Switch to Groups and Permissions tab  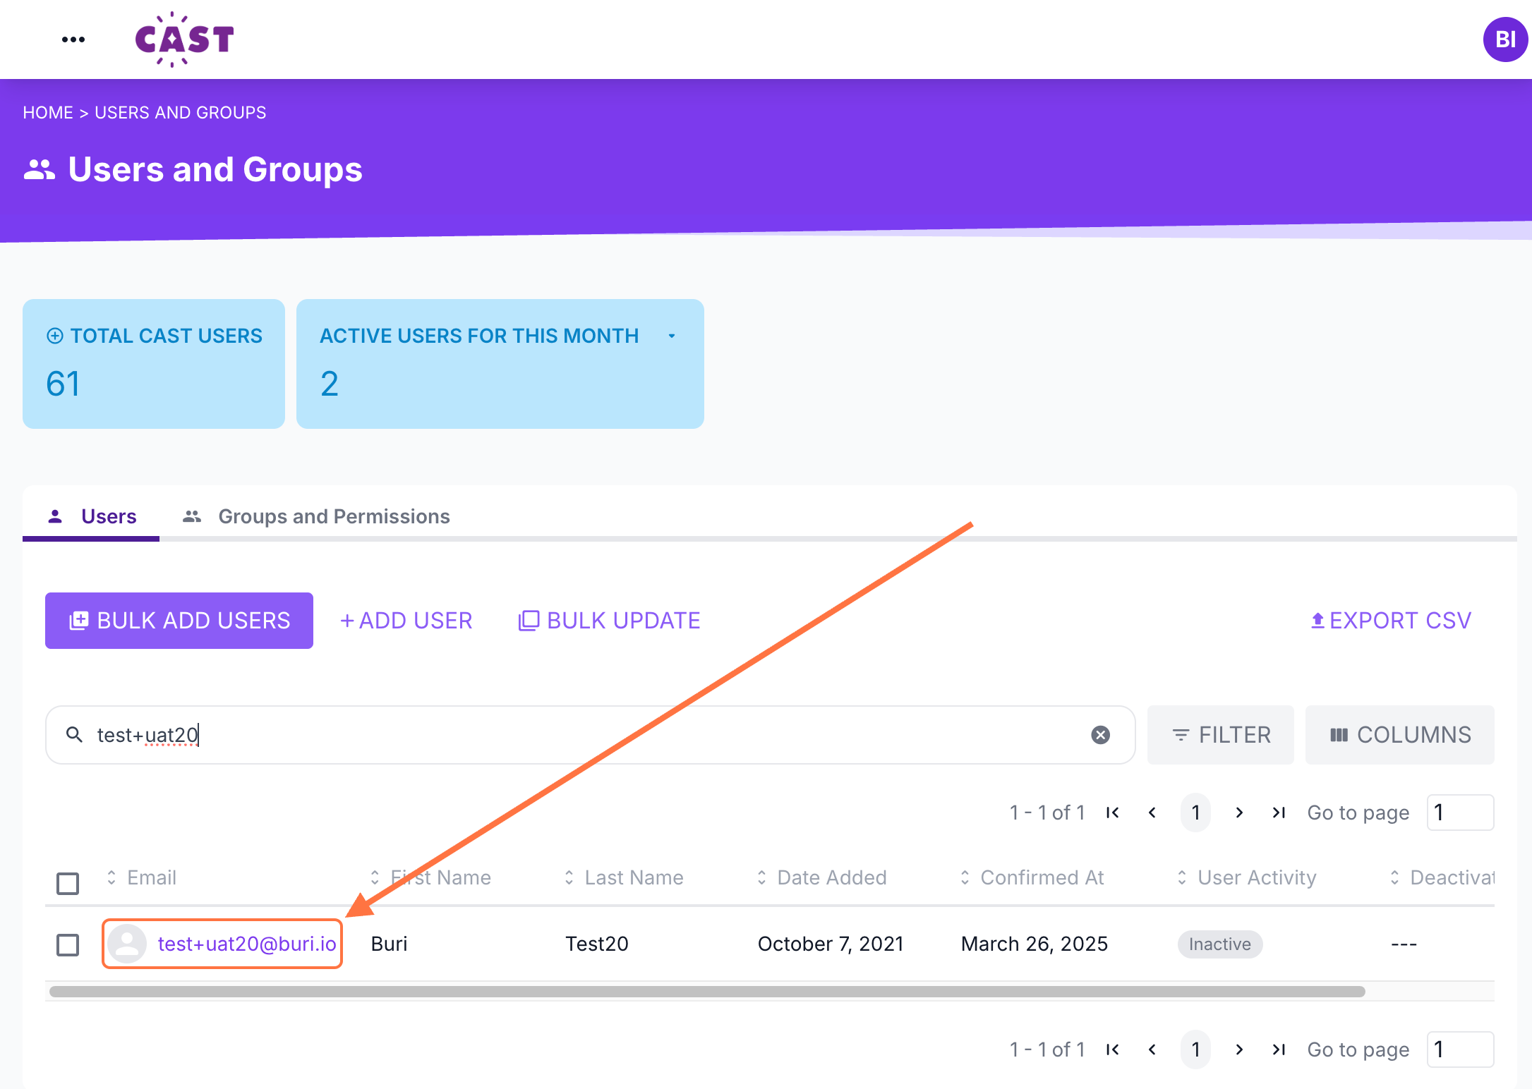pos(333,516)
